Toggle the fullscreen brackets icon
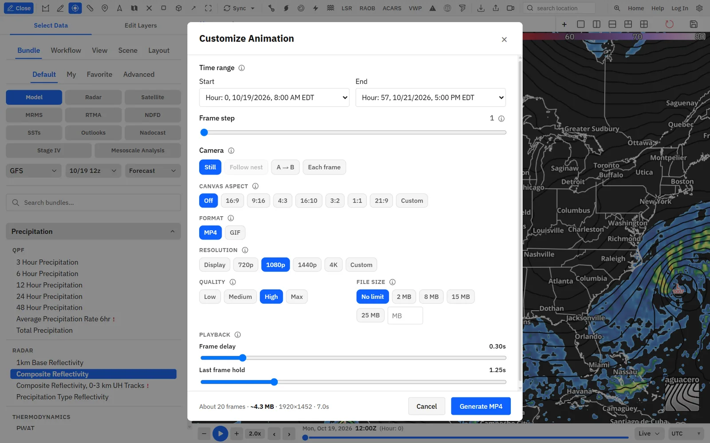Image resolution: width=710 pixels, height=443 pixels. tap(208, 8)
